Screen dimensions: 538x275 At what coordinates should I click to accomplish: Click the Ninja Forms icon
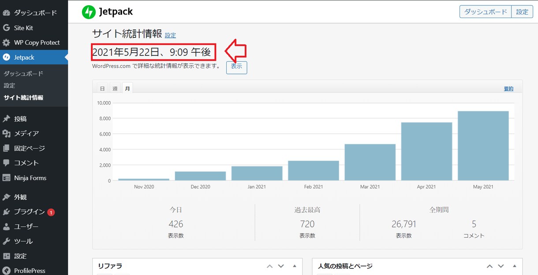click(x=6, y=178)
